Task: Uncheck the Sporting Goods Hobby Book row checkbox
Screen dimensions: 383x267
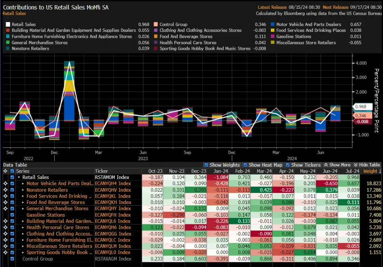Action: [x=12, y=252]
